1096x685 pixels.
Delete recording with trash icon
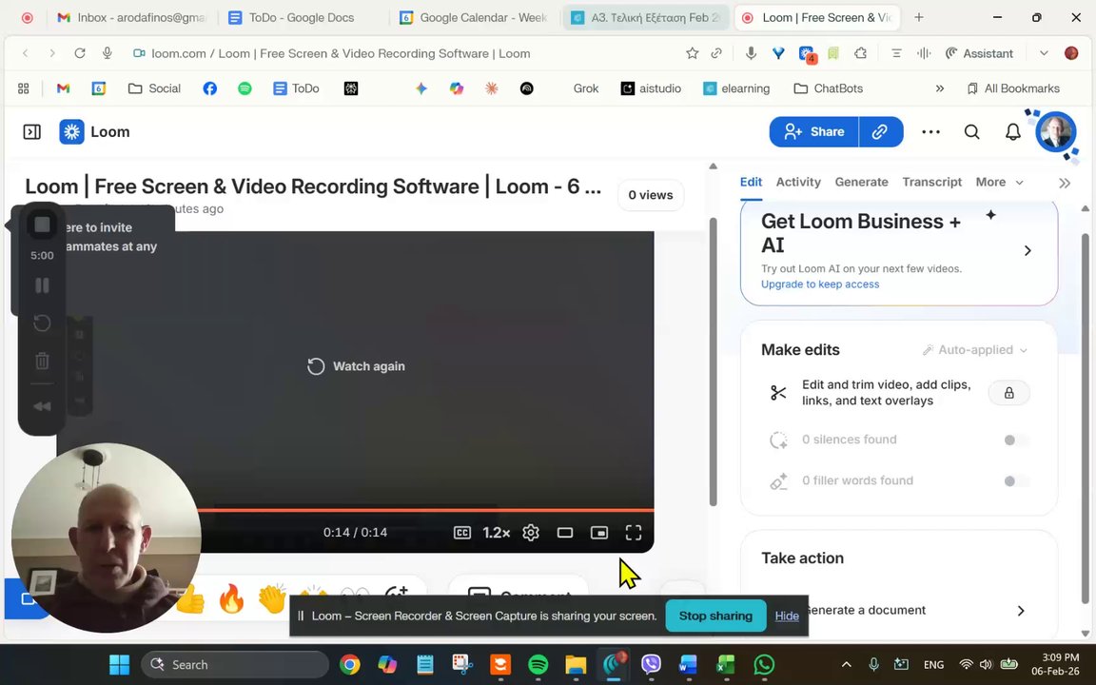[42, 361]
